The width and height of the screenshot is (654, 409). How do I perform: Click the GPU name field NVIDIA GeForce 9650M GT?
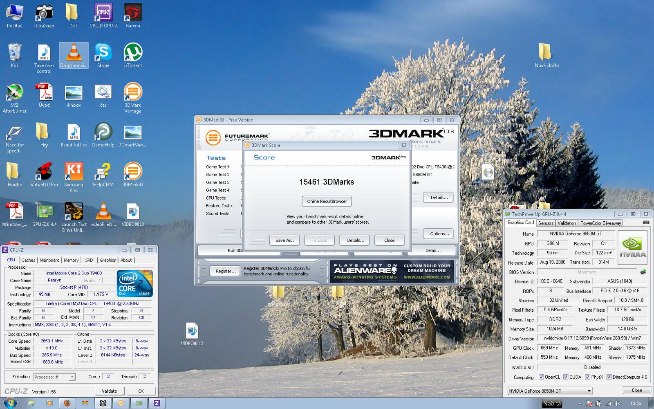pos(576,234)
